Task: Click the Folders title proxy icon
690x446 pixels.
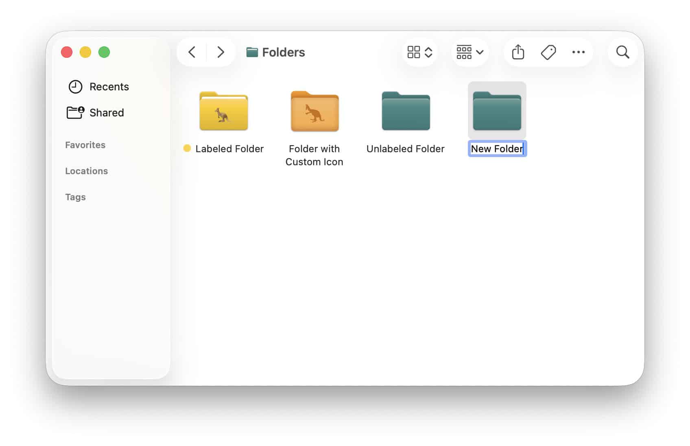Action: 252,52
